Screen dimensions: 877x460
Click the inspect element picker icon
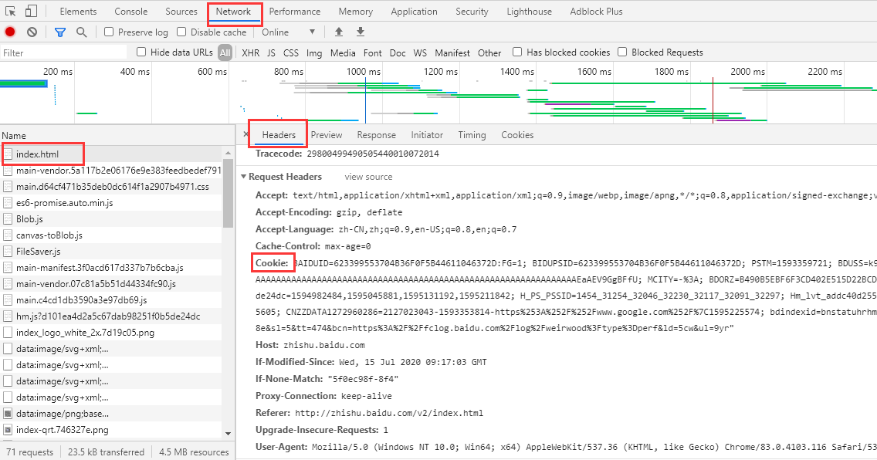pyautogui.click(x=10, y=11)
